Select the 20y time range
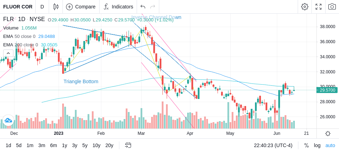The image size is (339, 152). pyautogui.click(x=109, y=145)
